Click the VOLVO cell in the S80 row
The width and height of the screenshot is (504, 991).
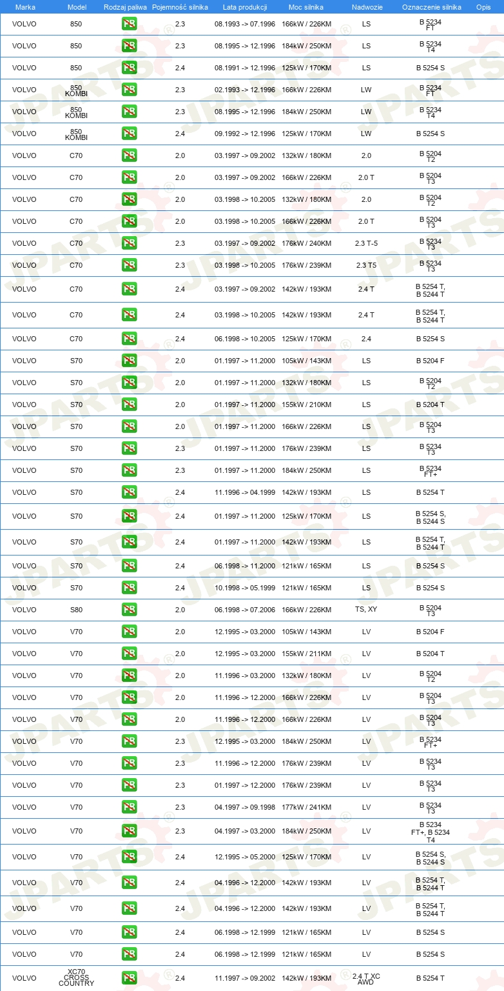[x=24, y=610]
